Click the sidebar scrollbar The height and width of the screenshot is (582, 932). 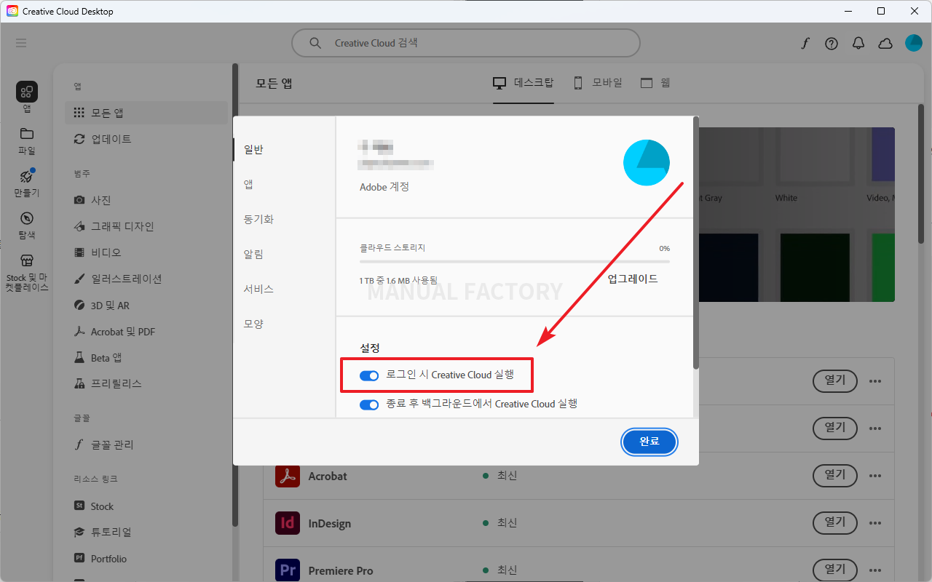[x=235, y=295]
